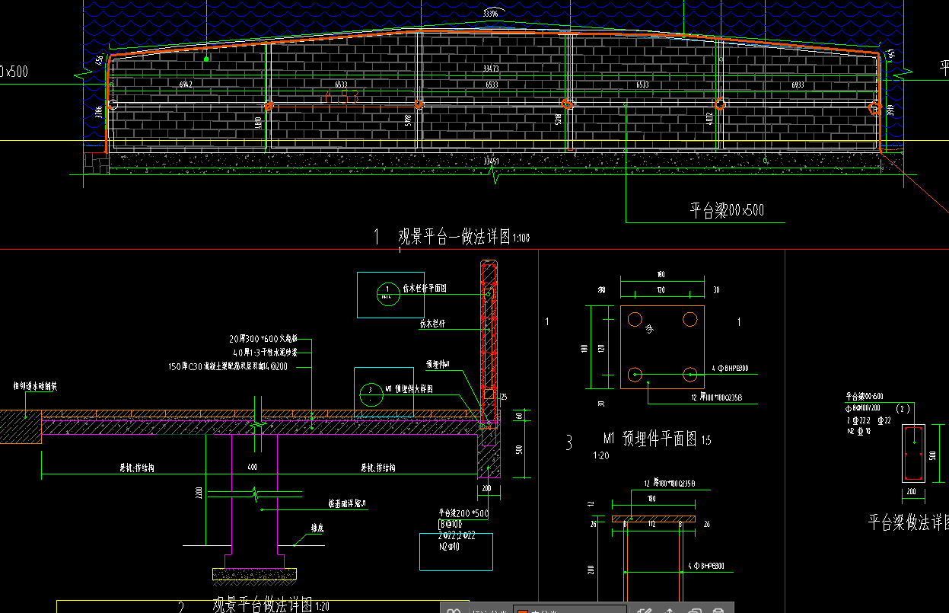949x613 pixels.
Task: Click the 桩基础详见J1 leader note
Action: point(347,503)
